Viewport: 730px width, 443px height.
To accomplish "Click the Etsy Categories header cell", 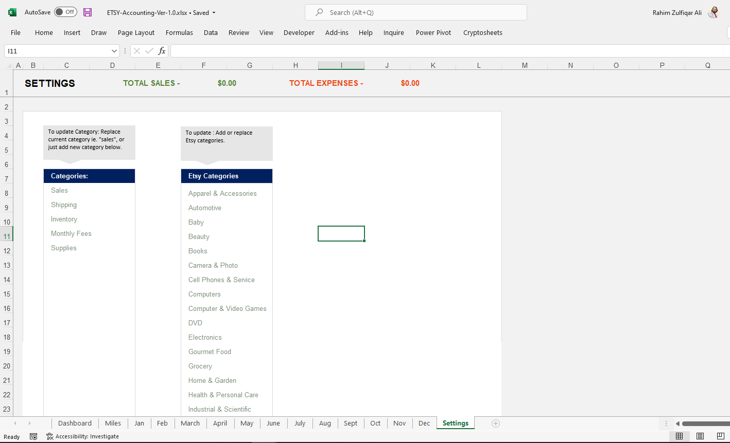I will coord(227,176).
